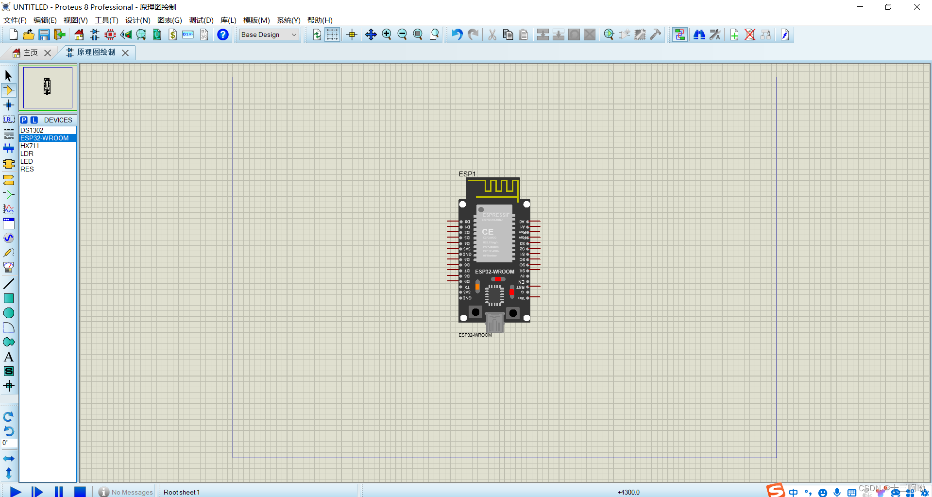
Task: Select the 2D text 'A' tool
Action: pyautogui.click(x=9, y=357)
